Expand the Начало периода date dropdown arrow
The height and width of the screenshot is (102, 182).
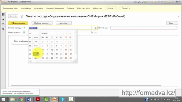[93, 28]
